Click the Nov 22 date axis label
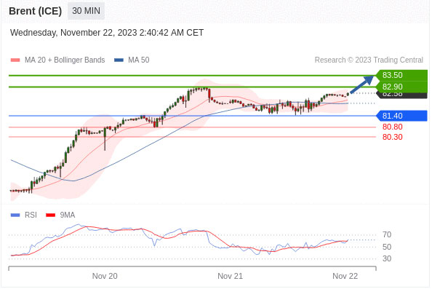432x289 pixels. (345, 276)
